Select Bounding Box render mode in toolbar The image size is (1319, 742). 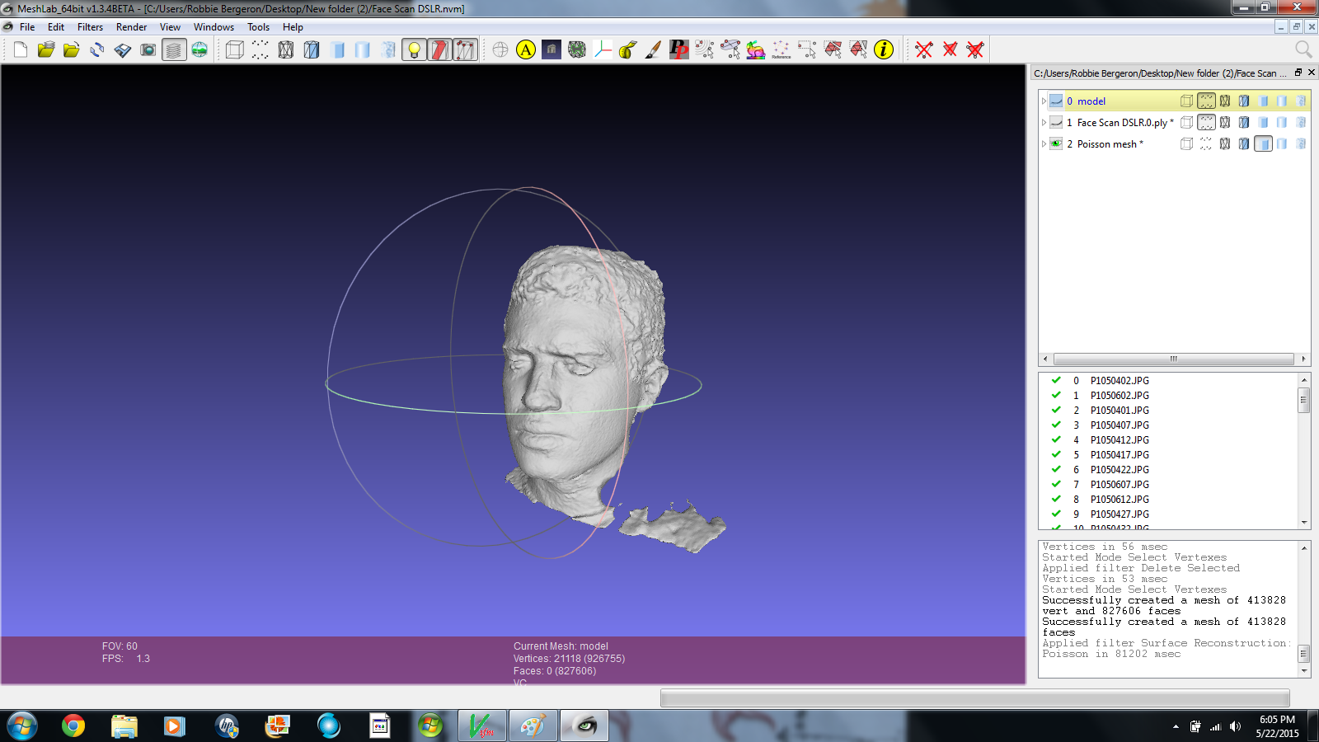[235, 50]
